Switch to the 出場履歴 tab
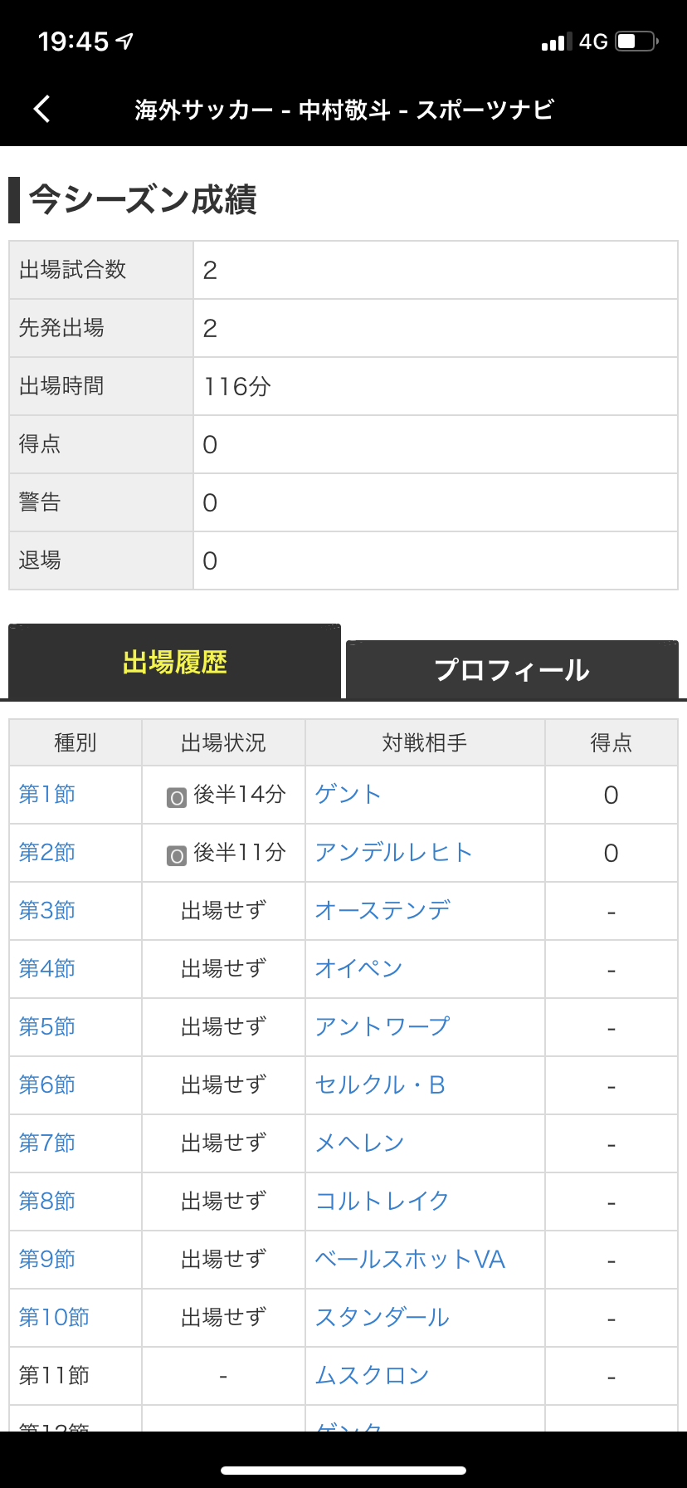687x1488 pixels. coord(174,663)
